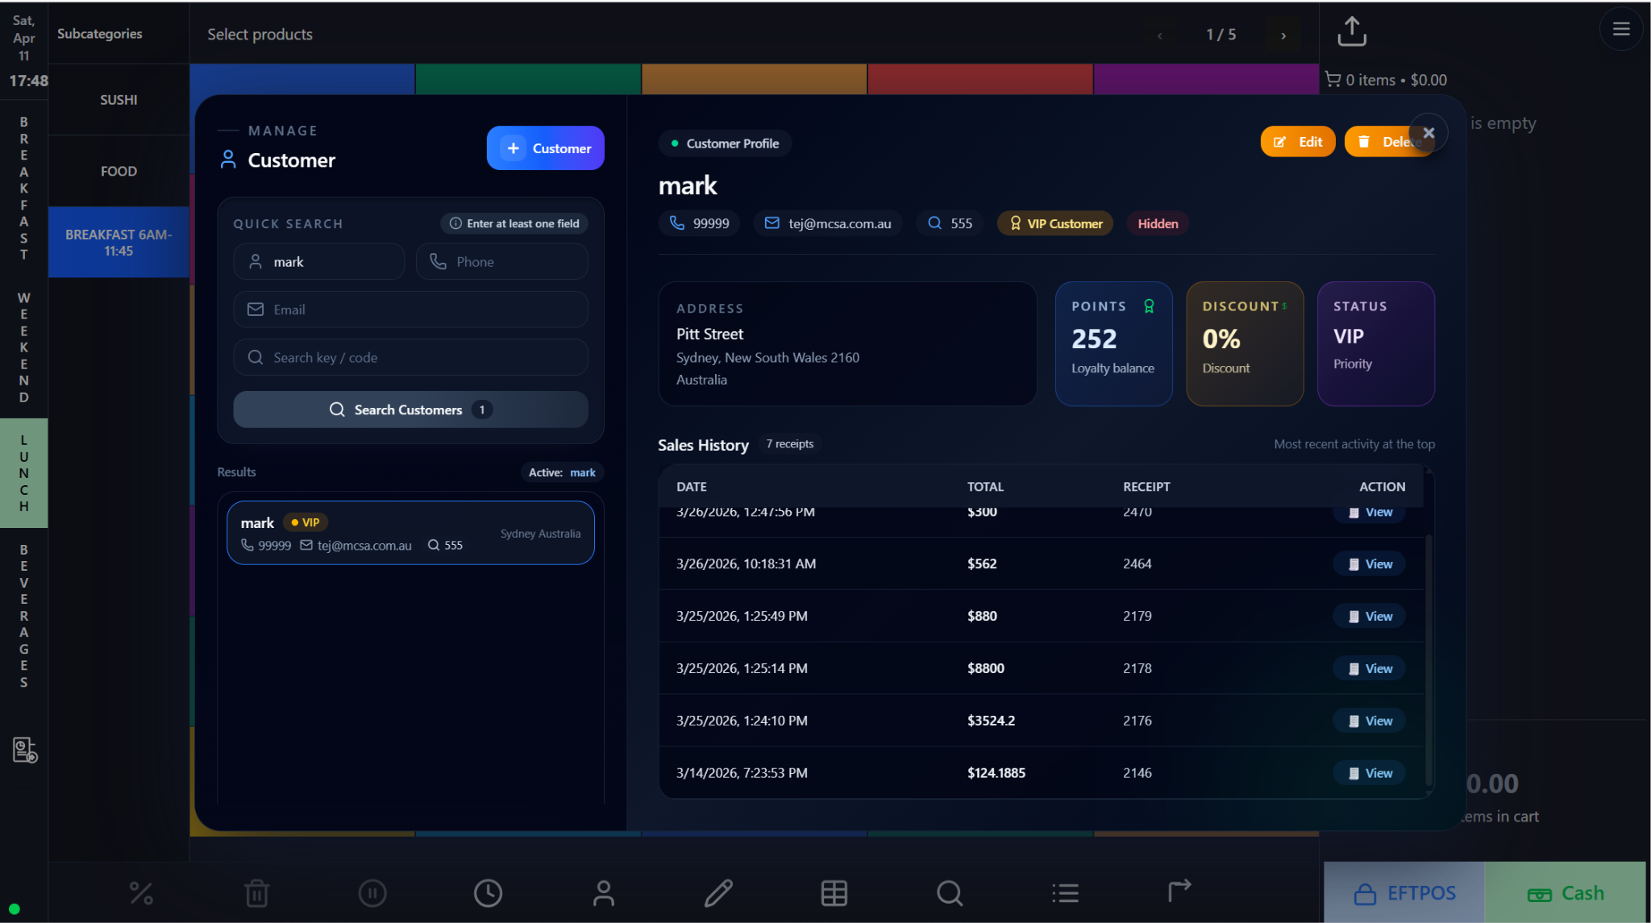View receipt 2176
The width and height of the screenshot is (1651, 923).
1369,721
